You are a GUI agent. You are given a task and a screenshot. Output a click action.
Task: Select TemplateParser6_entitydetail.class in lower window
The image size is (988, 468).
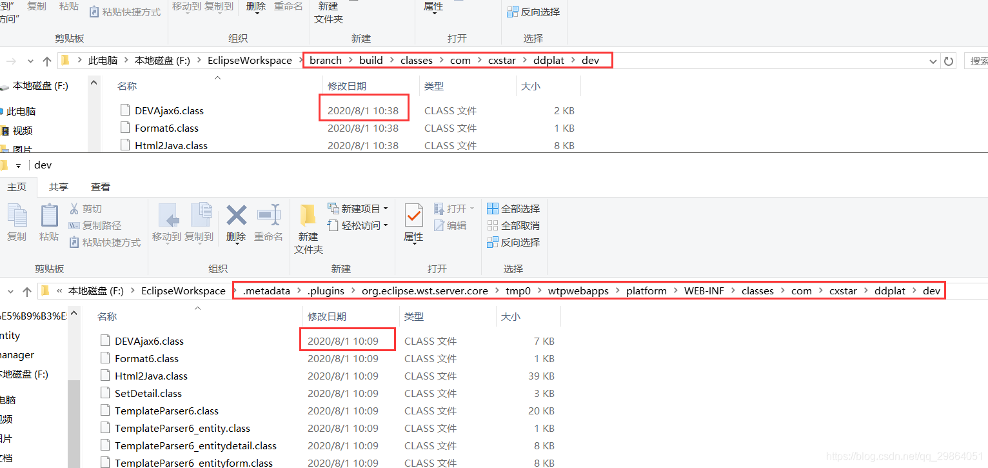[195, 445]
